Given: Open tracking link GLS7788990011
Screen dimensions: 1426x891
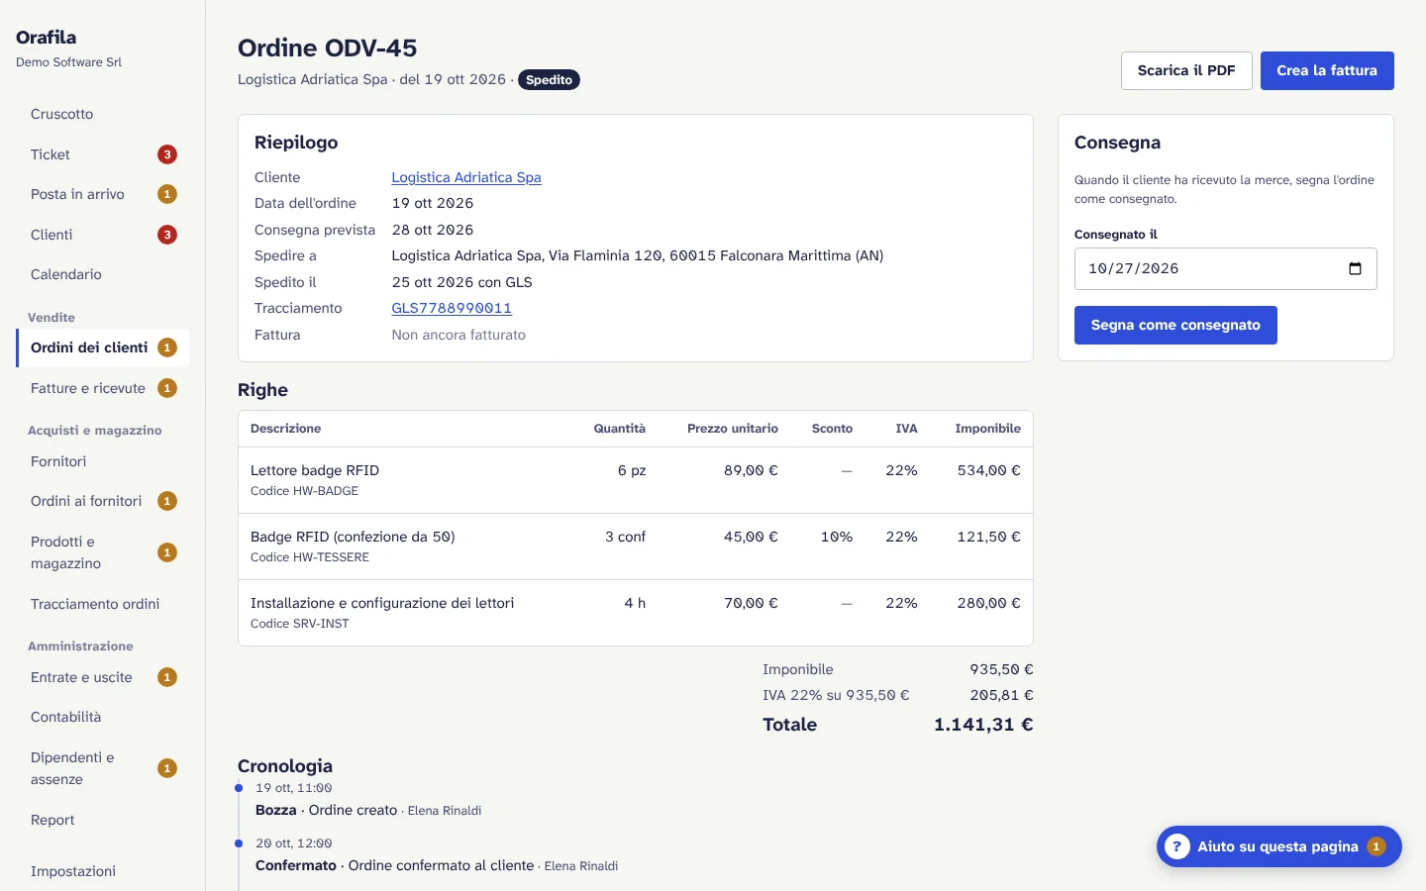Looking at the screenshot, I should coord(452,308).
